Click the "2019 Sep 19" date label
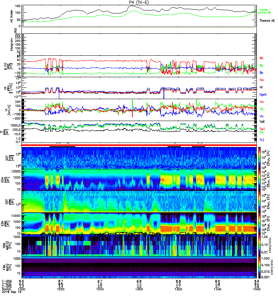The width and height of the screenshot is (278, 297). (x=11, y=292)
